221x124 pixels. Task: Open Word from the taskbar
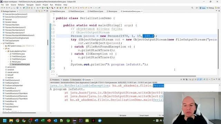36,121
